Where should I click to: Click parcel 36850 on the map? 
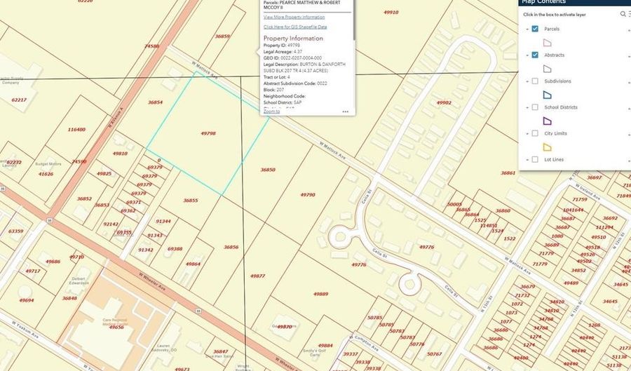coord(268,170)
